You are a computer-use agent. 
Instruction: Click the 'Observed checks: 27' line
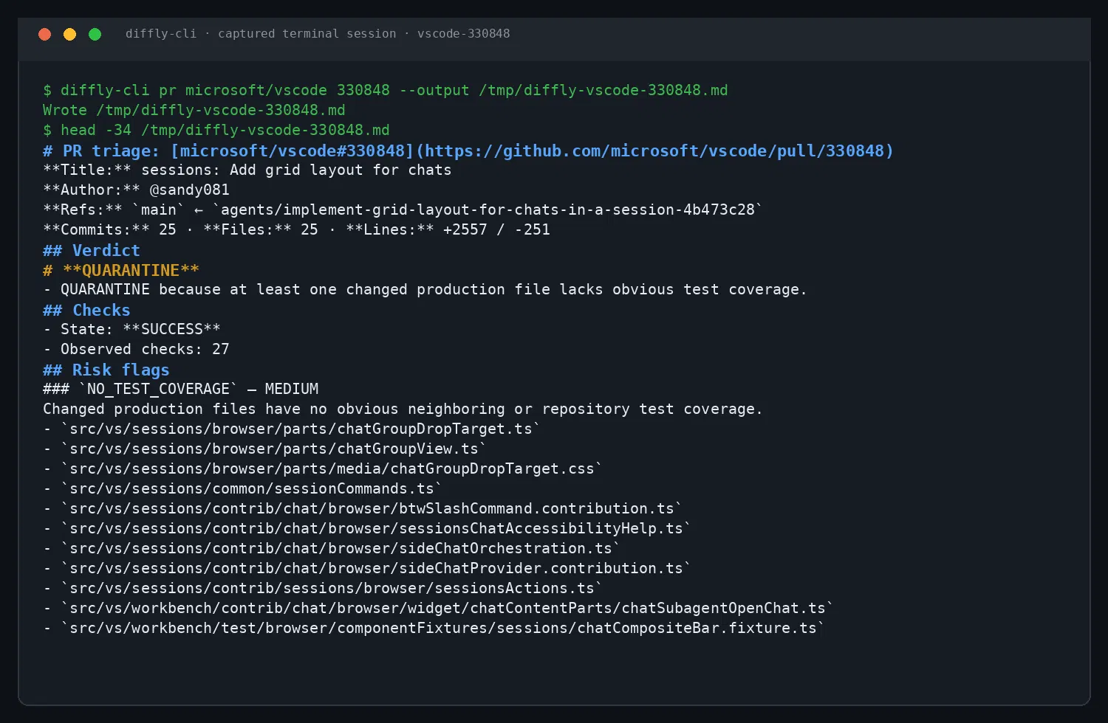click(x=136, y=349)
